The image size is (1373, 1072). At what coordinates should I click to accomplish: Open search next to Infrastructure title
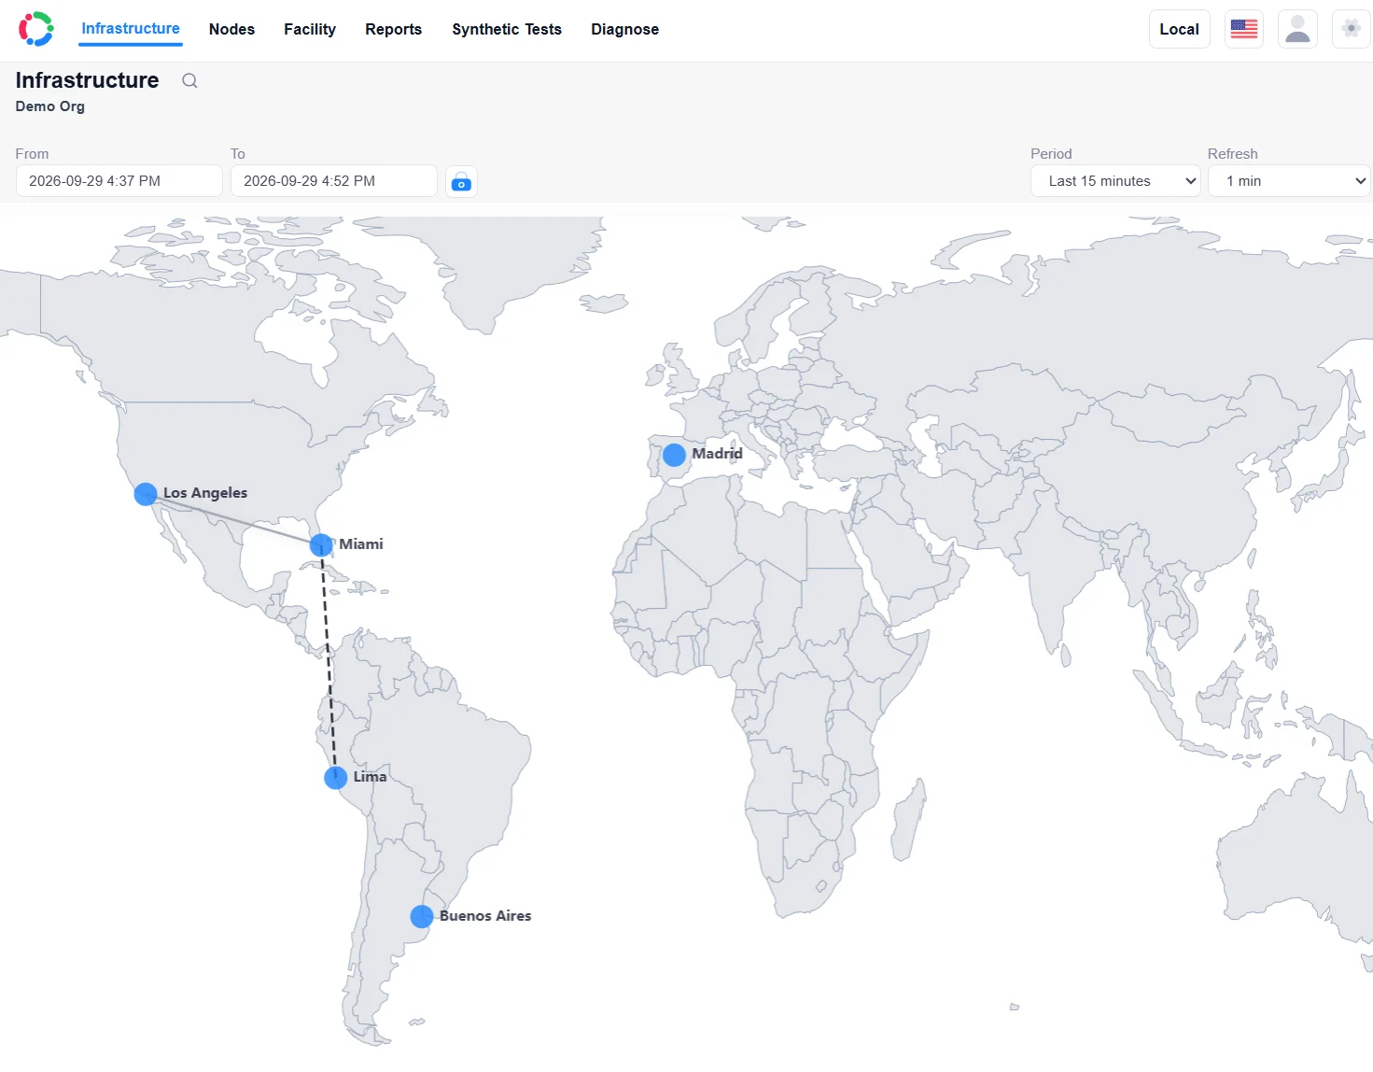pos(189,80)
